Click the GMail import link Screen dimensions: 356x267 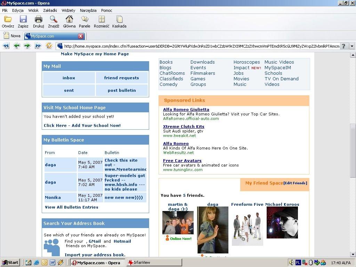[x=95, y=241]
